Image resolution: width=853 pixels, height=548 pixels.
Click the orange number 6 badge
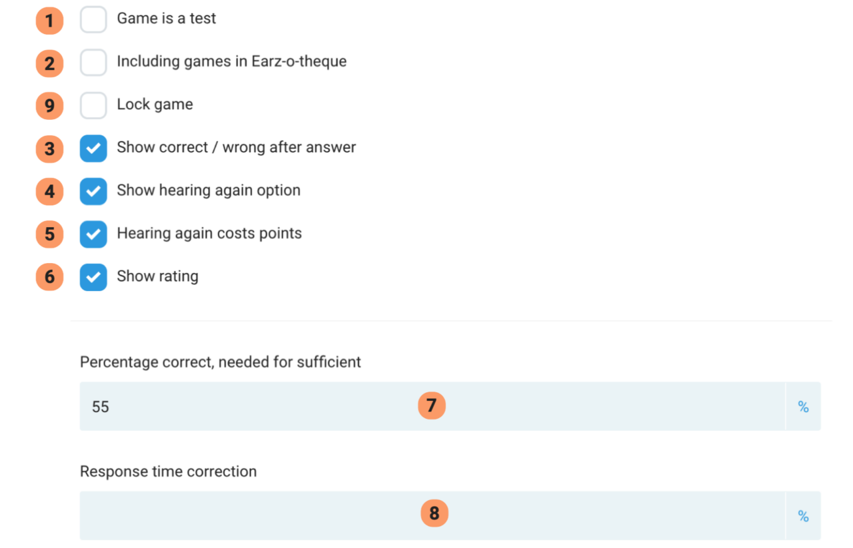(x=49, y=278)
